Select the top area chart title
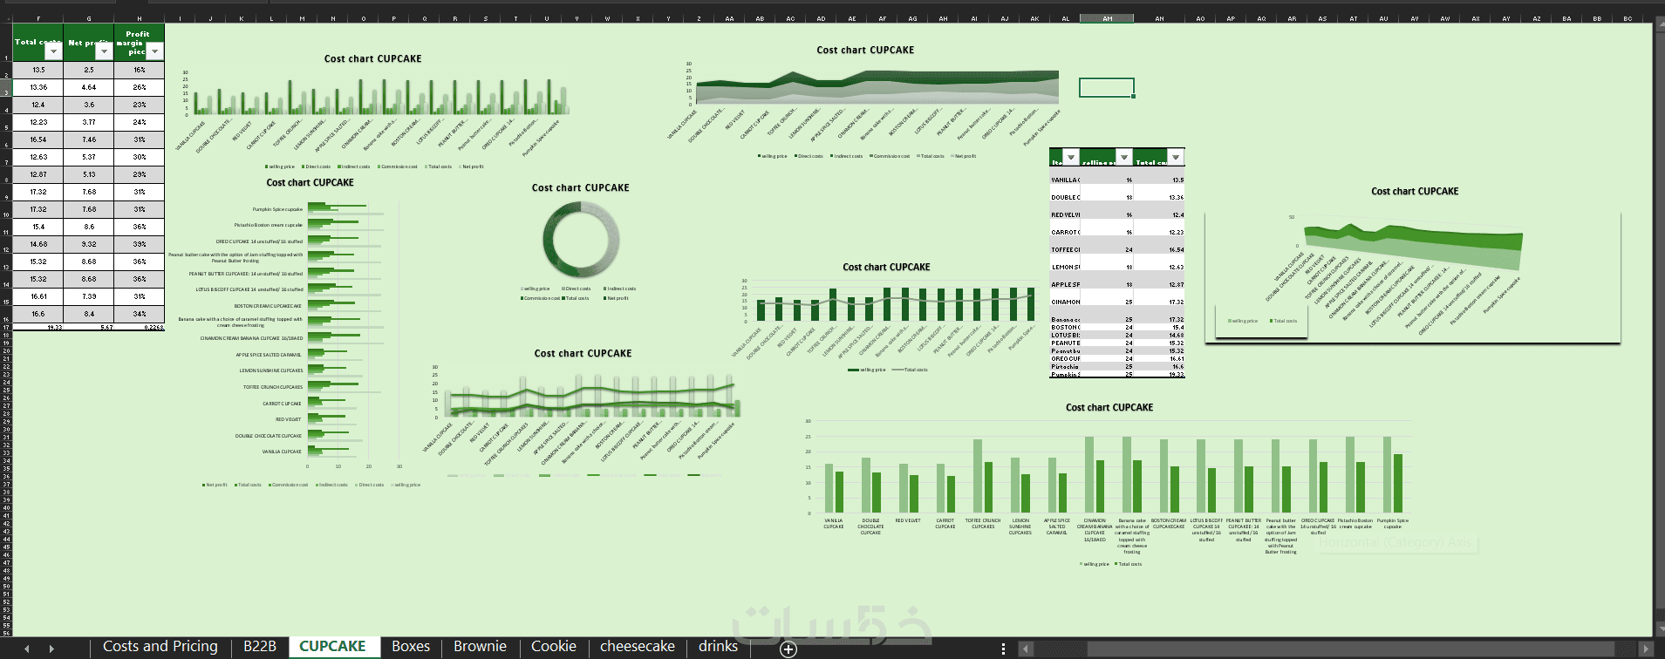 [865, 50]
